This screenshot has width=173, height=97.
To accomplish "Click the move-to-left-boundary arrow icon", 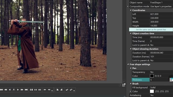I will coord(45,90).
